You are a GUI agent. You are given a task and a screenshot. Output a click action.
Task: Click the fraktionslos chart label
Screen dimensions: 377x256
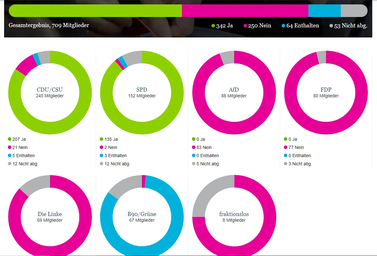(x=234, y=214)
